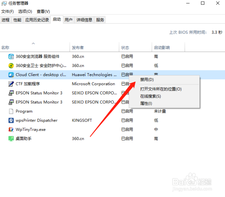Select the WpTinyTray.exe entry name

pyautogui.click(x=31, y=130)
